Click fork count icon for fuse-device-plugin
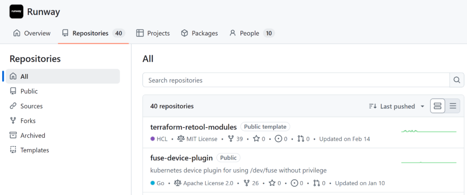This screenshot has height=195, width=467. tap(247, 183)
